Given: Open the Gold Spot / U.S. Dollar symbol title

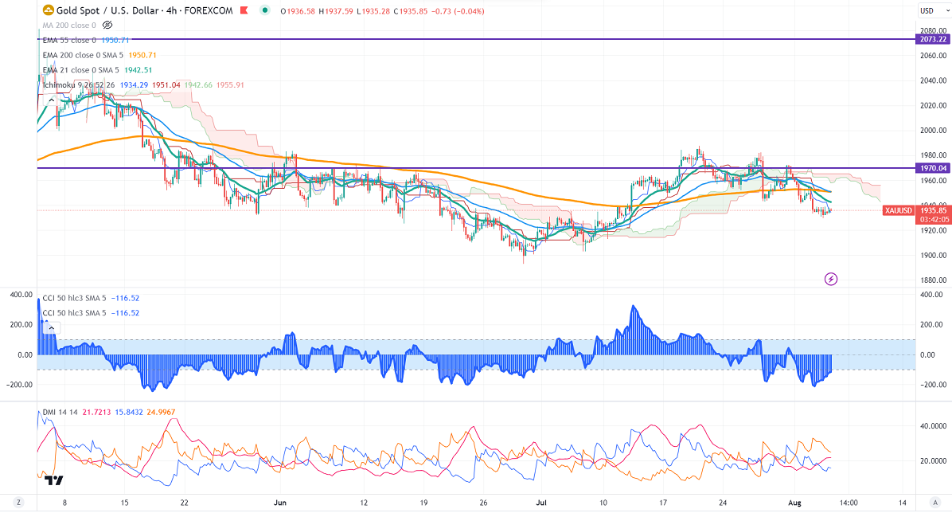Looking at the screenshot, I should click(145, 10).
